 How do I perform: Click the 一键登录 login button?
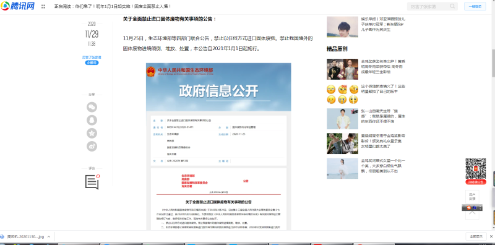tap(475, 6)
